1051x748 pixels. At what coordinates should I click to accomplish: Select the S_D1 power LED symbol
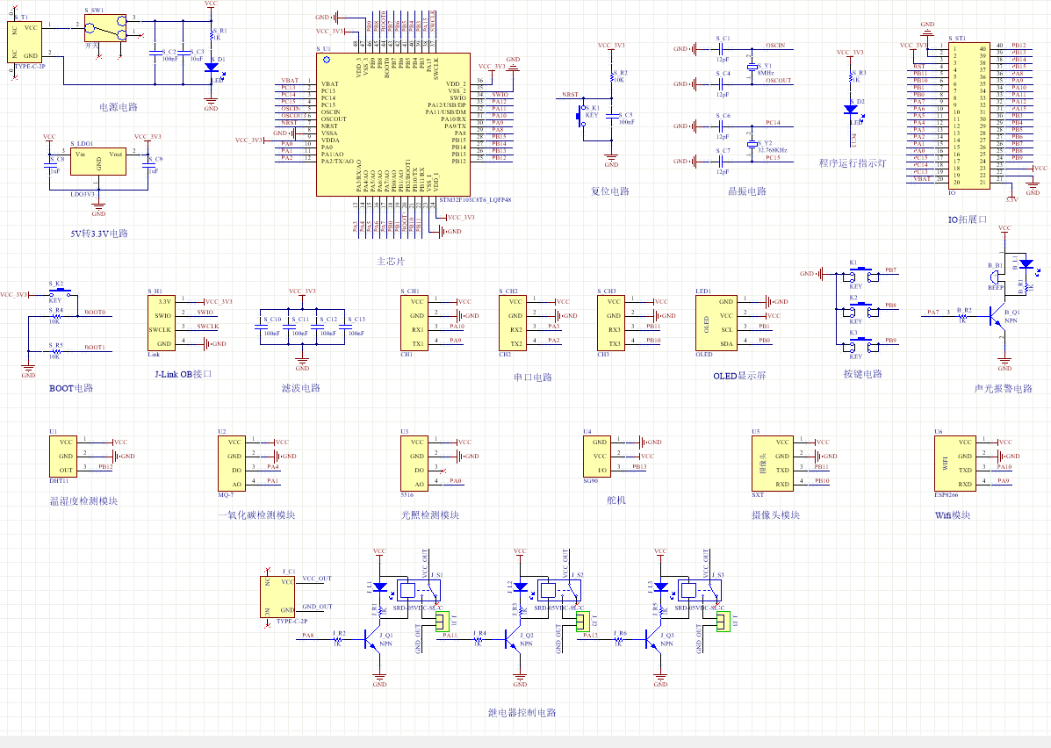tap(212, 67)
